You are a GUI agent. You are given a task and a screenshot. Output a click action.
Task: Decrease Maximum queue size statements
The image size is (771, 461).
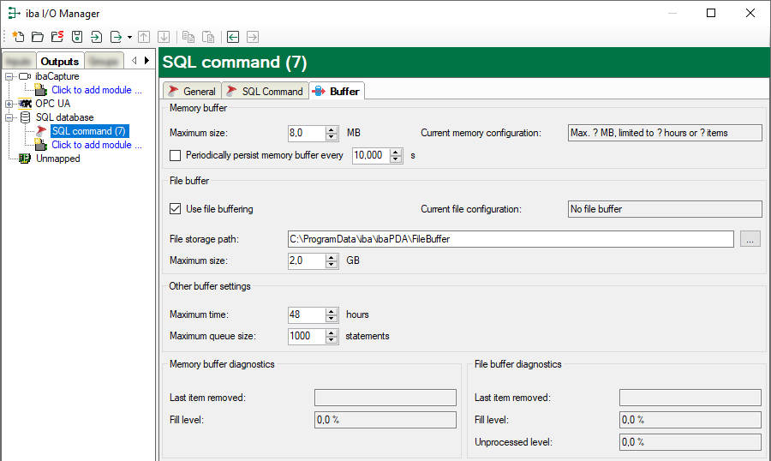[332, 340]
